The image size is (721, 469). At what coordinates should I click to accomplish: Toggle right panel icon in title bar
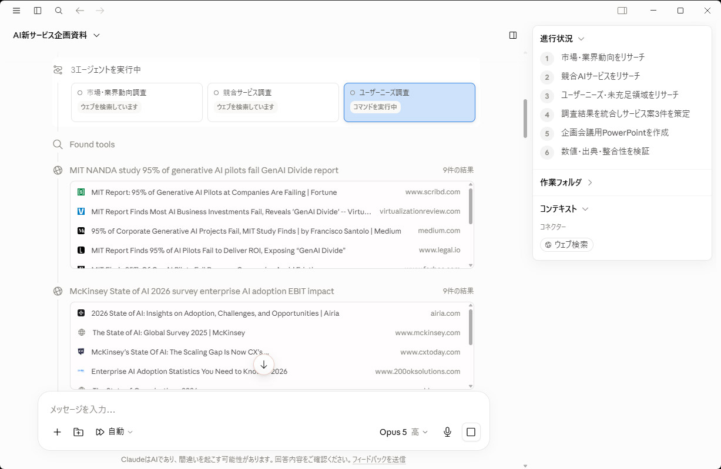coord(622,11)
